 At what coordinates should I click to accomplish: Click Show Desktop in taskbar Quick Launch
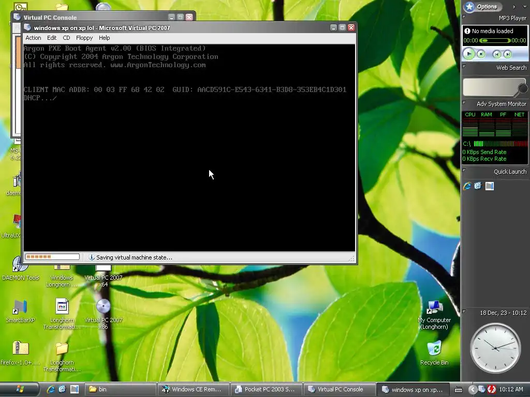pos(75,389)
